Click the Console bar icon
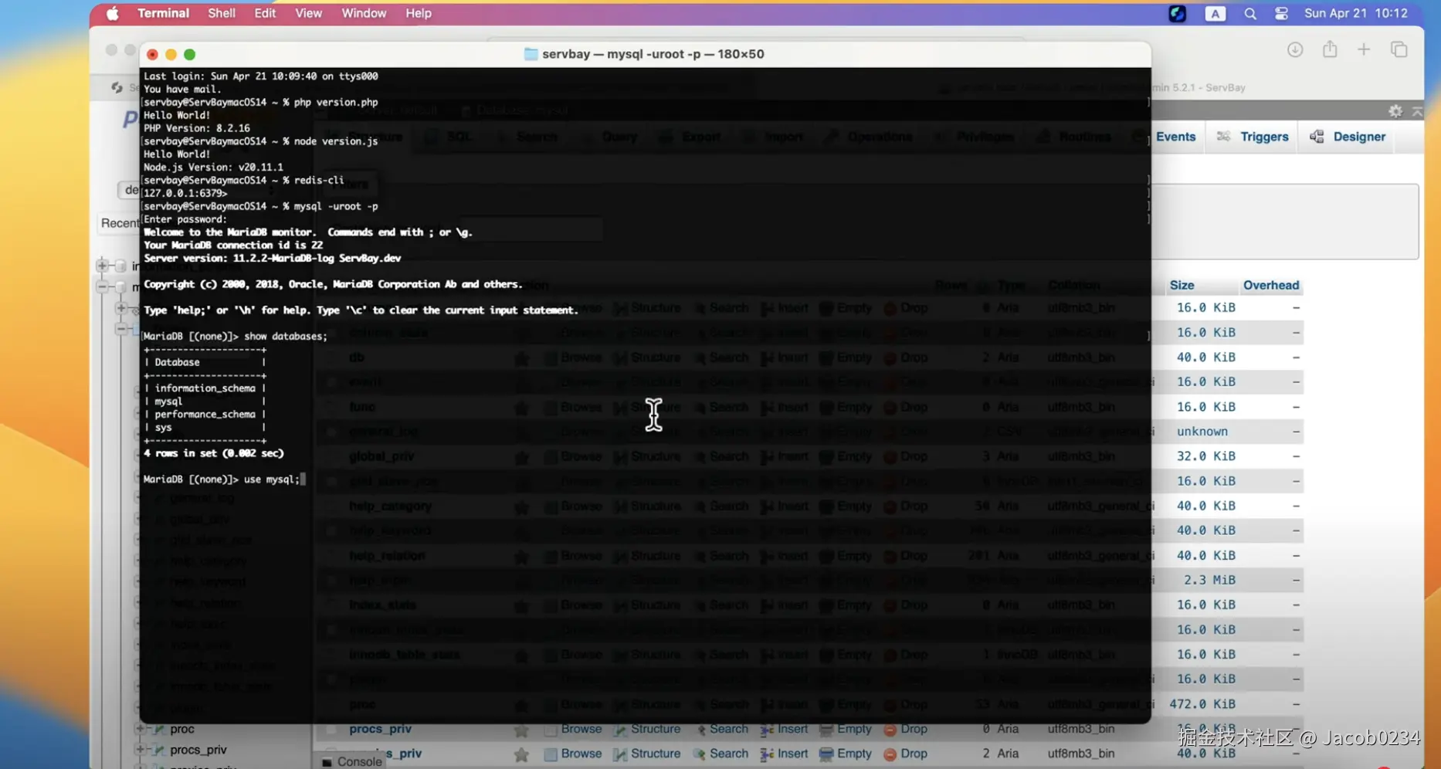Viewport: 1441px width, 769px height. tap(327, 762)
